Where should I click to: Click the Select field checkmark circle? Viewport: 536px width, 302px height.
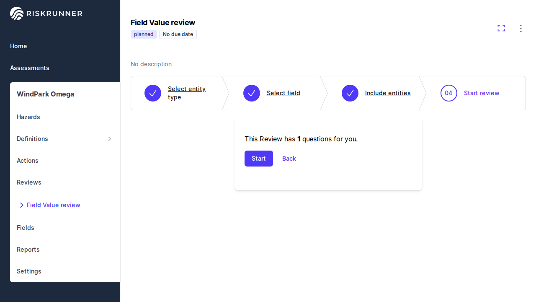click(252, 93)
